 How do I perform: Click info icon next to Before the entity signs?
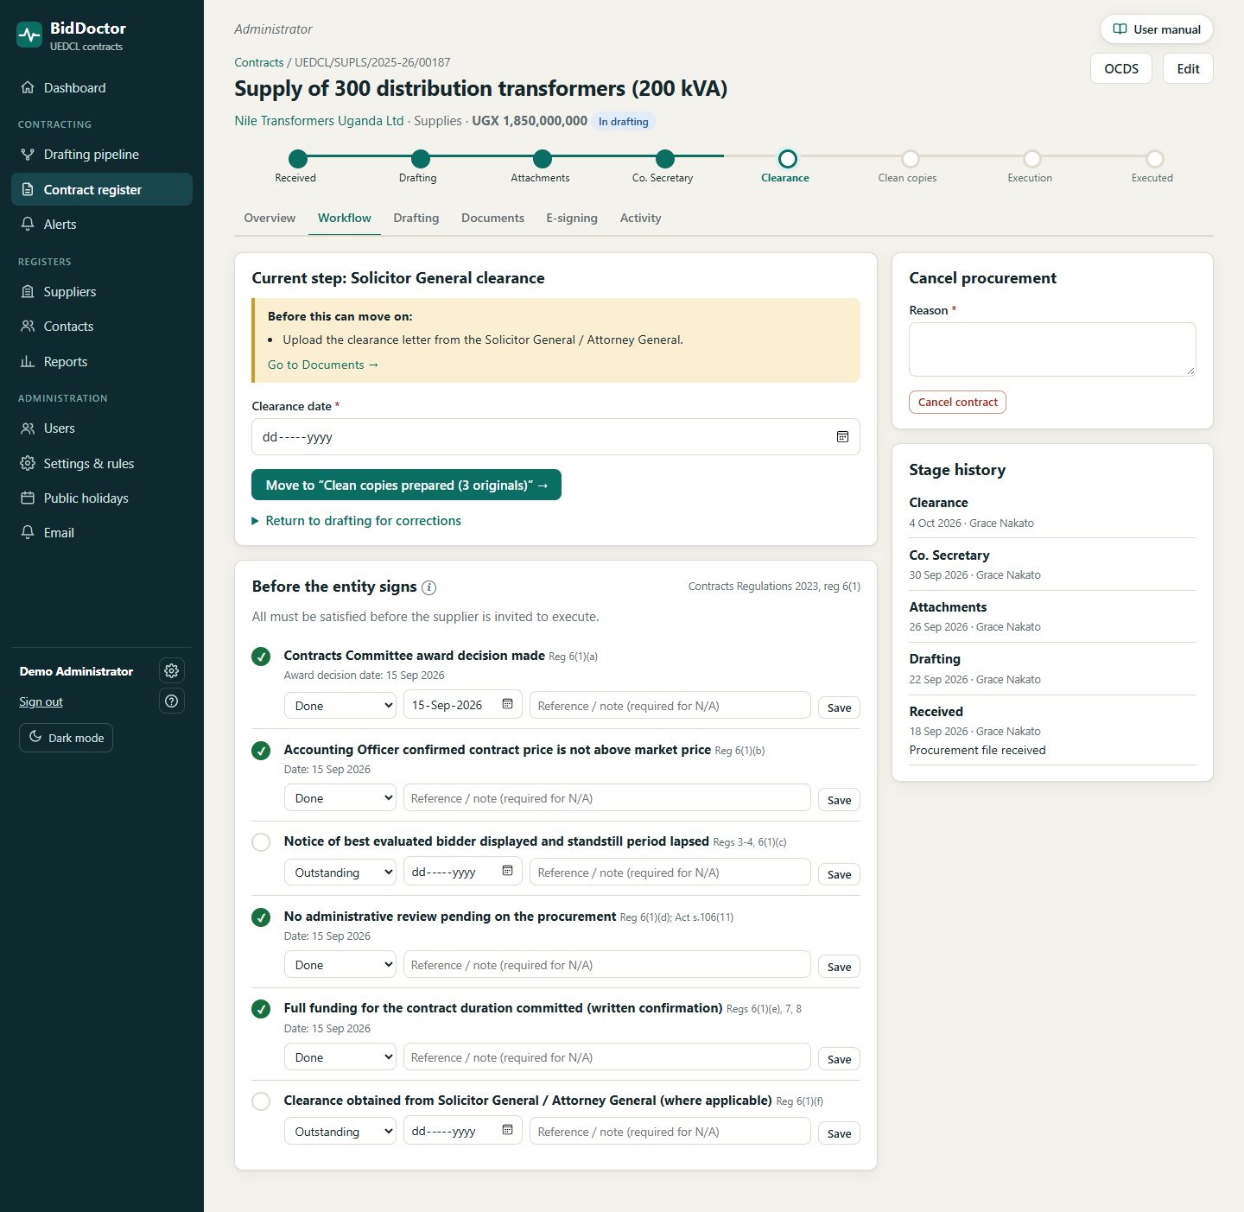pyautogui.click(x=428, y=587)
